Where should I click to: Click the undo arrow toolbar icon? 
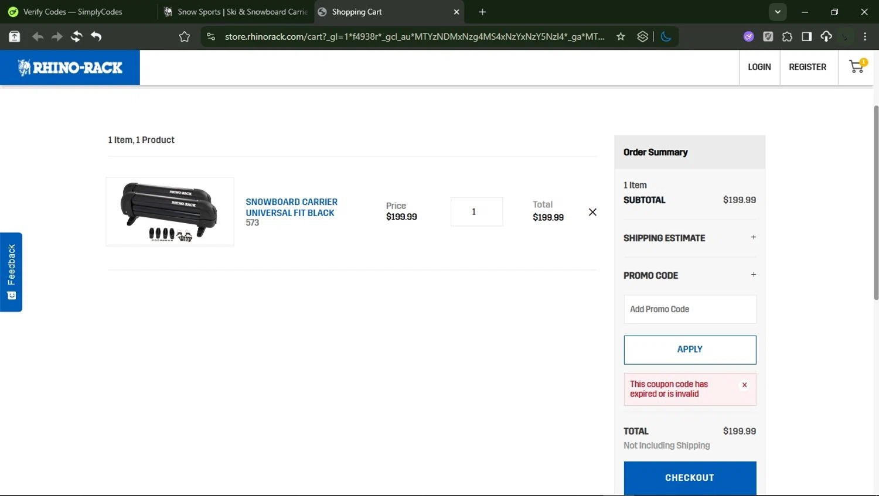click(x=96, y=36)
